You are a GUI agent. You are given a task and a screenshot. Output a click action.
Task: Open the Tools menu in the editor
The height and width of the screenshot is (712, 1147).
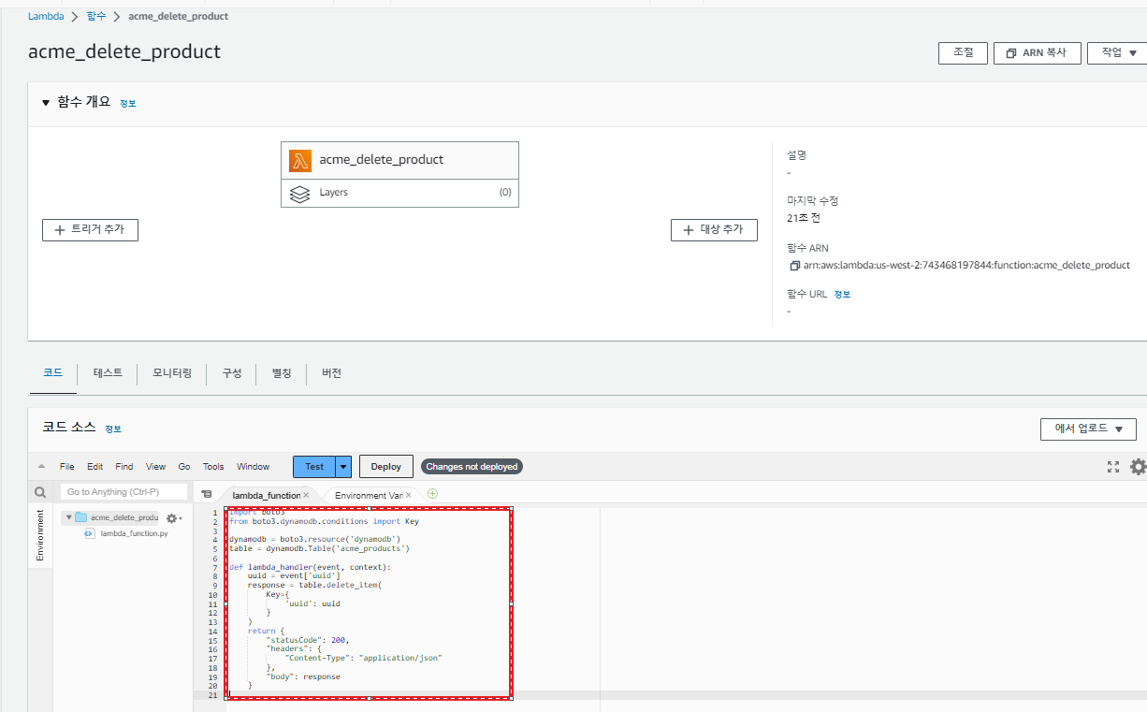[213, 466]
